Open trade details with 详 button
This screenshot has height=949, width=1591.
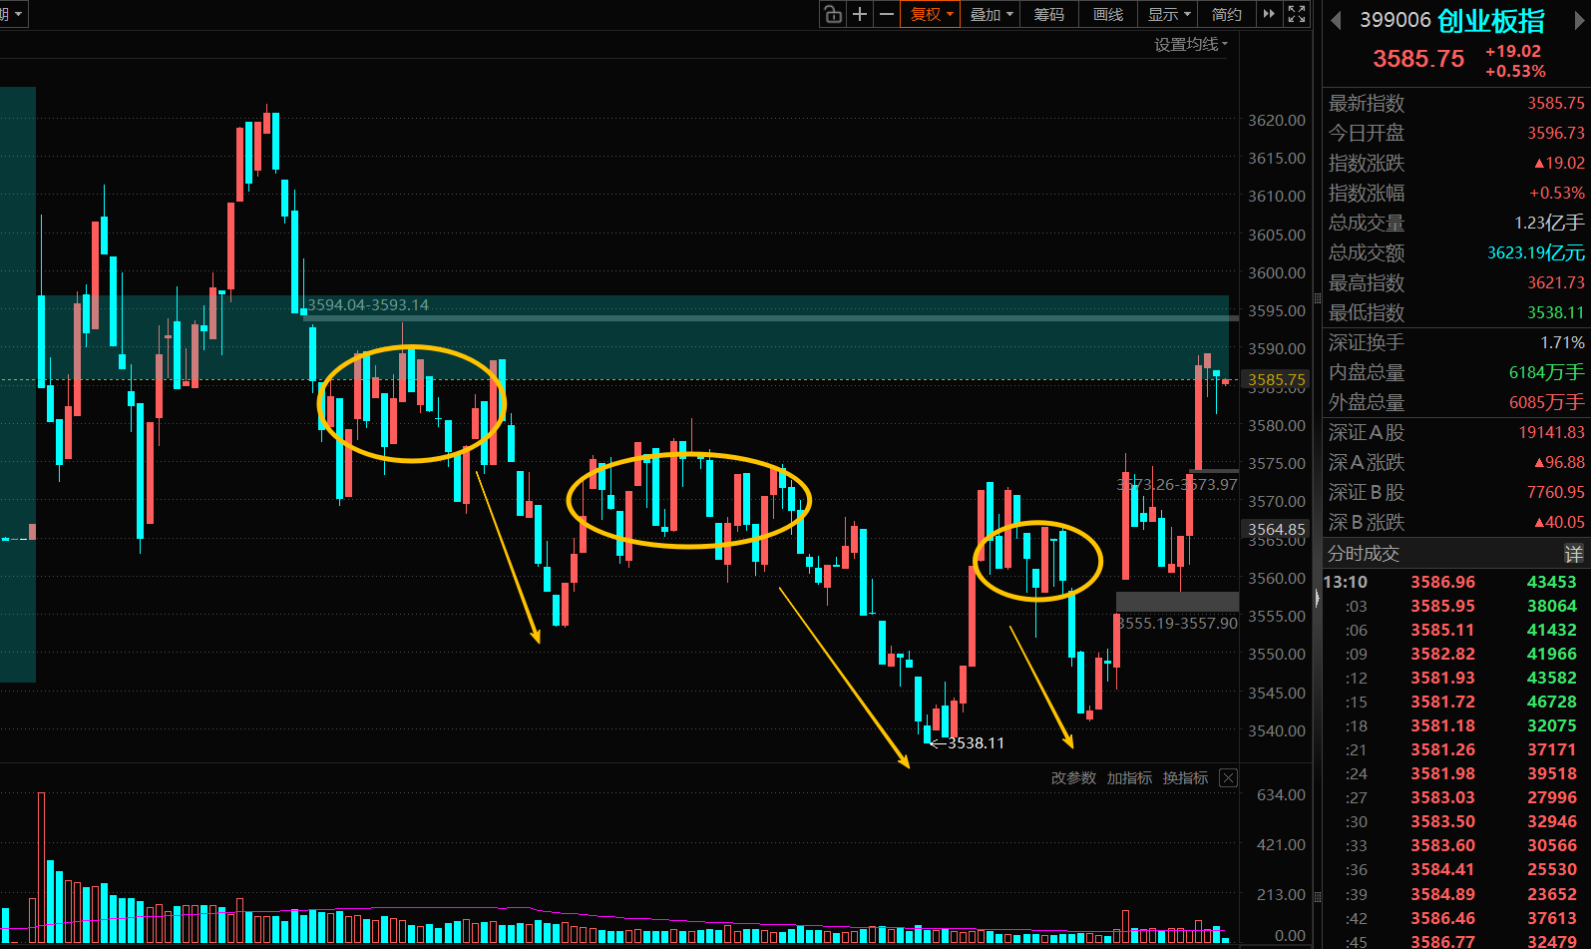coord(1573,554)
